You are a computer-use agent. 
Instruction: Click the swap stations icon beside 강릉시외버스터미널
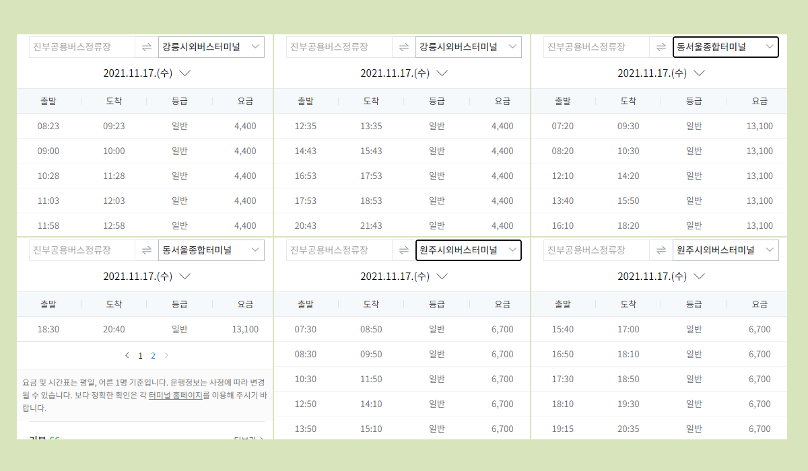(146, 46)
